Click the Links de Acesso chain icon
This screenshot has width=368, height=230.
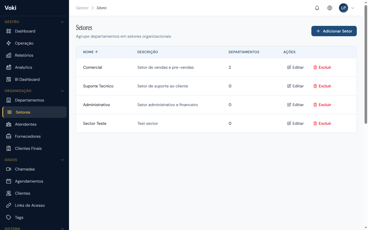[9, 205]
